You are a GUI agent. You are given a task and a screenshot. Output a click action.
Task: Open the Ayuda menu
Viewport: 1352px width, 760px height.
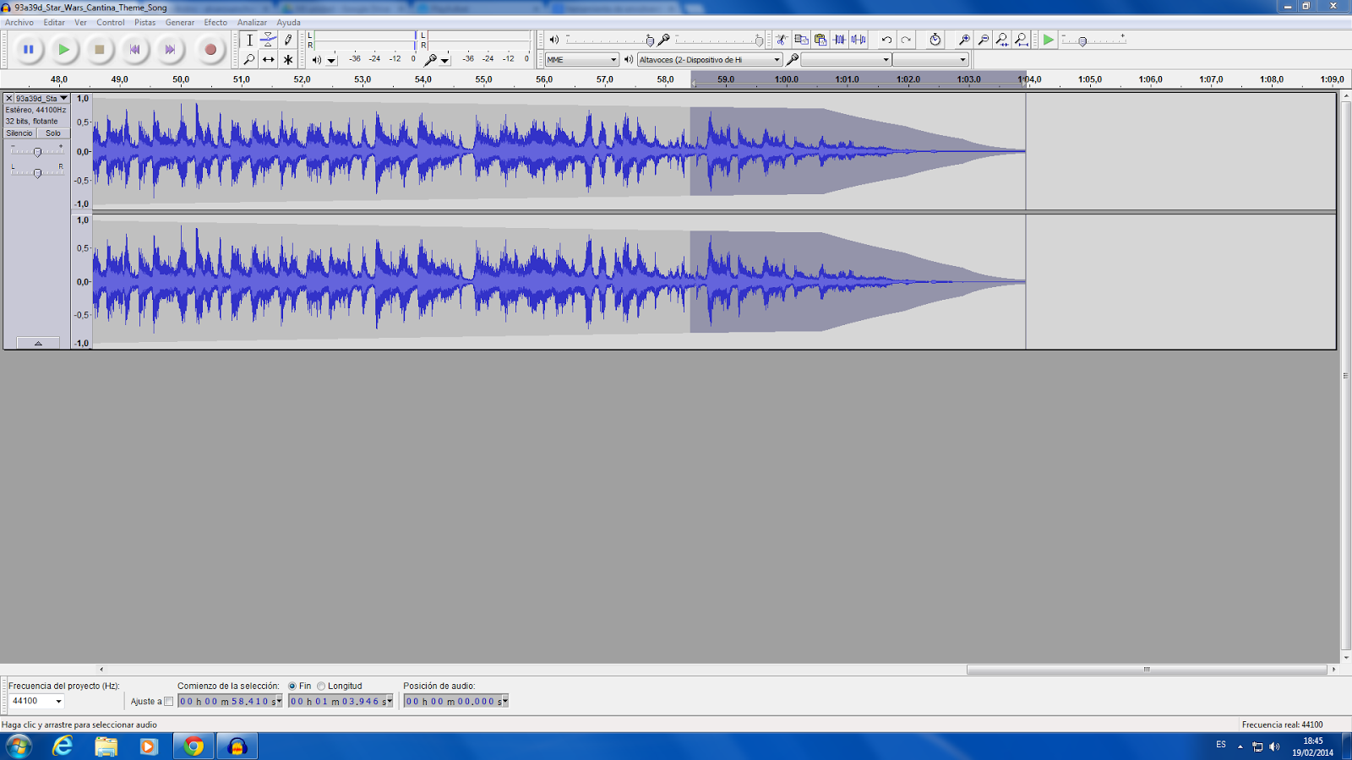tap(289, 23)
